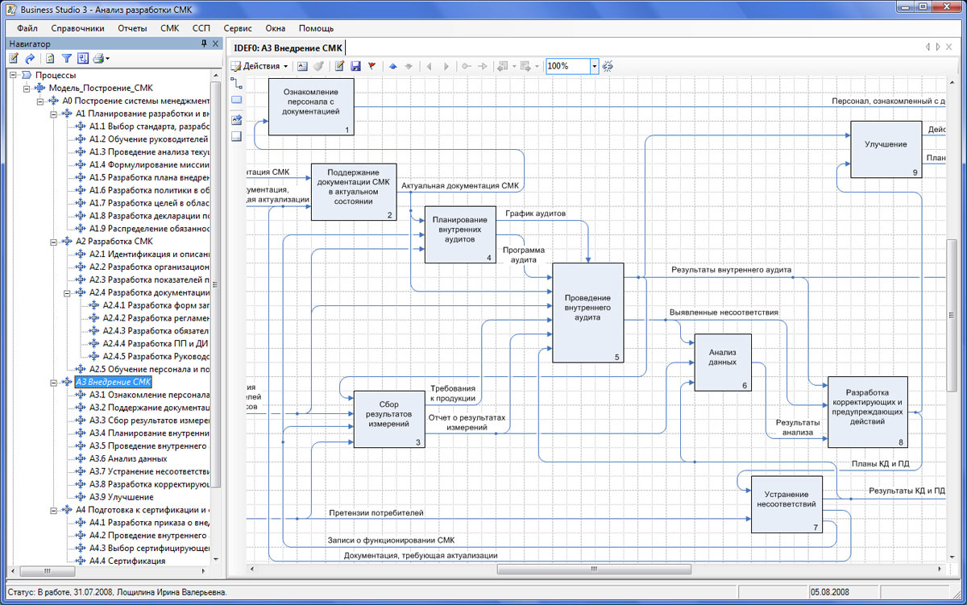Open the 100% zoom dropdown
The image size is (967, 605).
pos(594,66)
